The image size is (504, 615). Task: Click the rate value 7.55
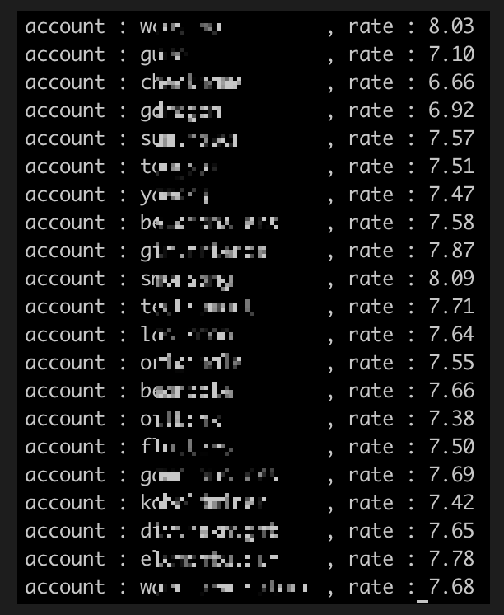tap(451, 363)
